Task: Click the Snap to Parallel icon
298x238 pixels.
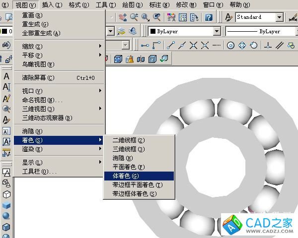Action: pyautogui.click(x=279, y=46)
